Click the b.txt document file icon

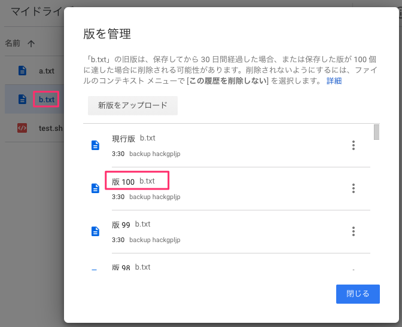tap(22, 99)
